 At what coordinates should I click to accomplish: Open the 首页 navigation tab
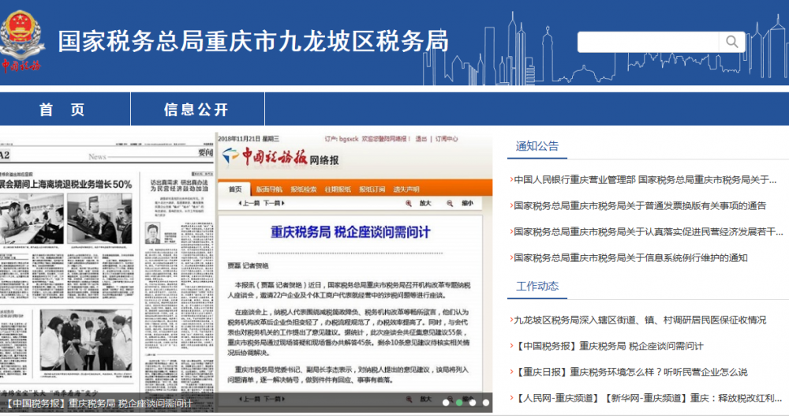pos(62,109)
